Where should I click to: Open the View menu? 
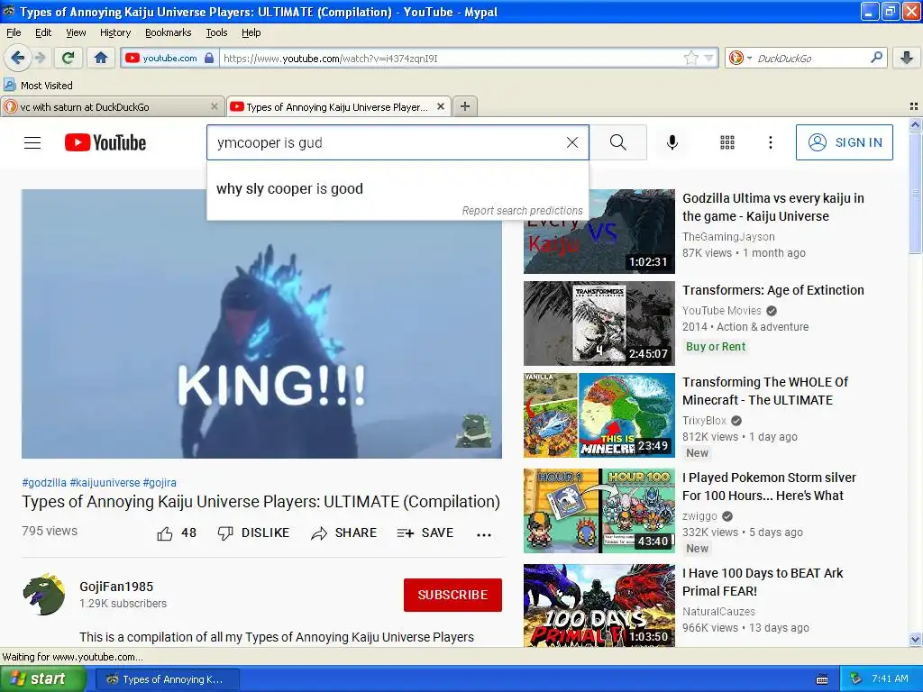click(x=76, y=32)
